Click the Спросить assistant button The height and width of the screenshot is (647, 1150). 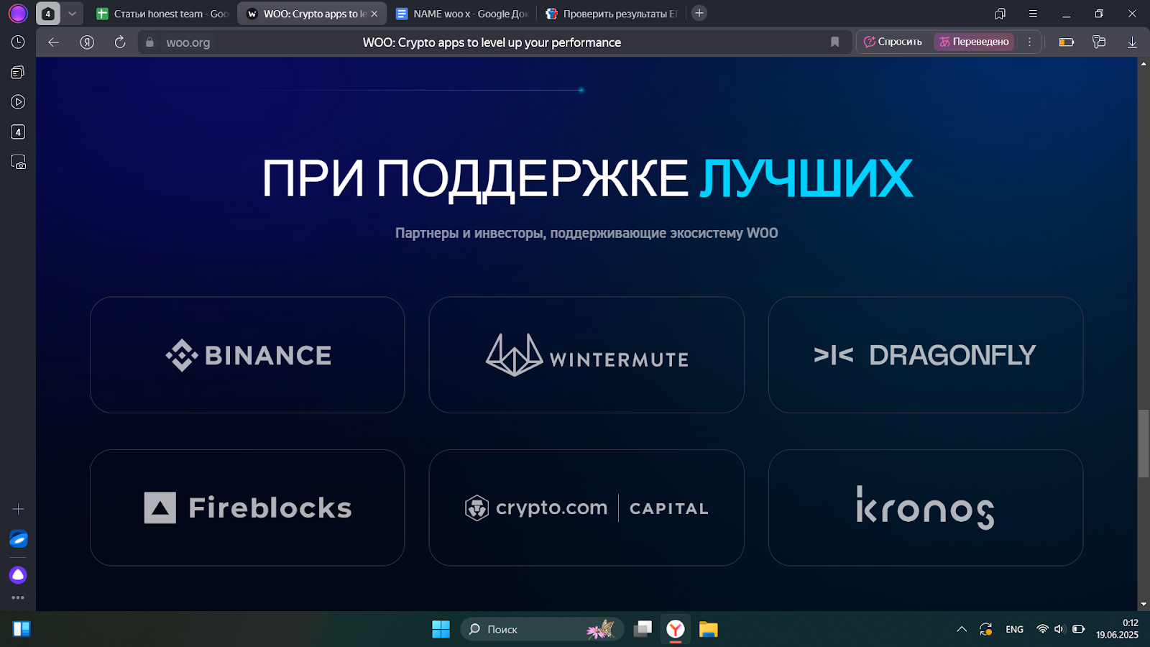coord(893,42)
